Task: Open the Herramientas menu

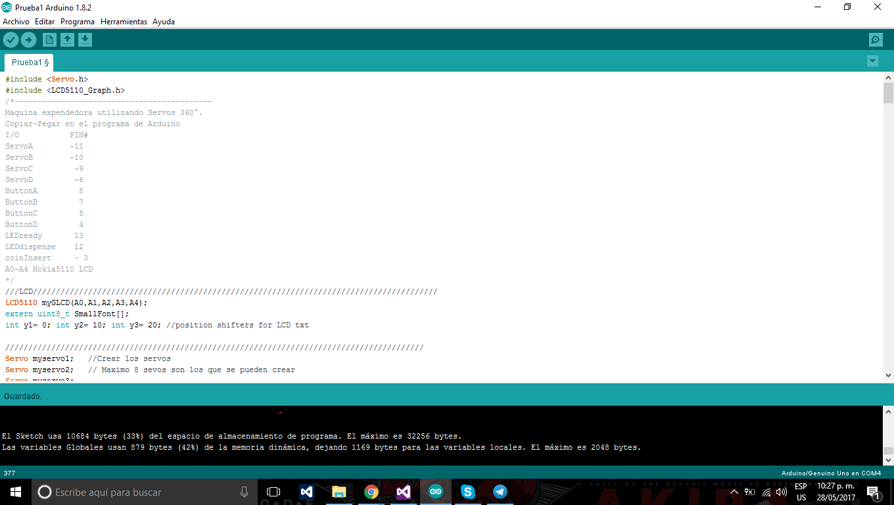Action: [x=124, y=22]
